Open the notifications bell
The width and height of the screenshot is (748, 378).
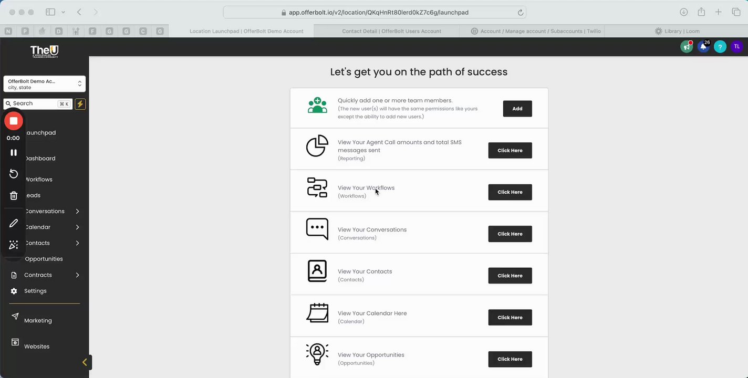click(x=703, y=47)
